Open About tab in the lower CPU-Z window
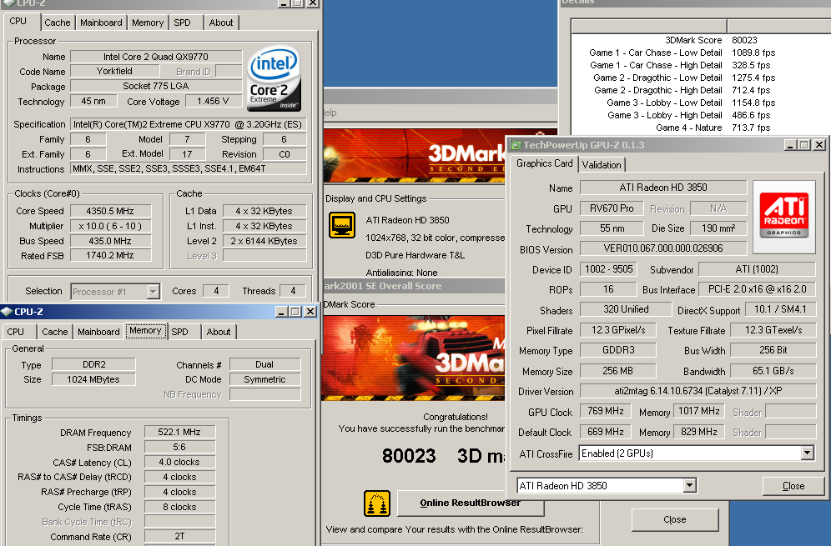This screenshot has height=546, width=831. [x=219, y=332]
